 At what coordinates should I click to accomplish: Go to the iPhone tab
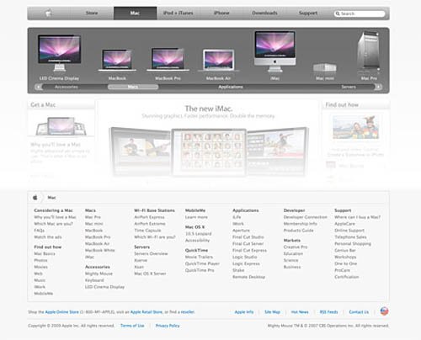[221, 13]
